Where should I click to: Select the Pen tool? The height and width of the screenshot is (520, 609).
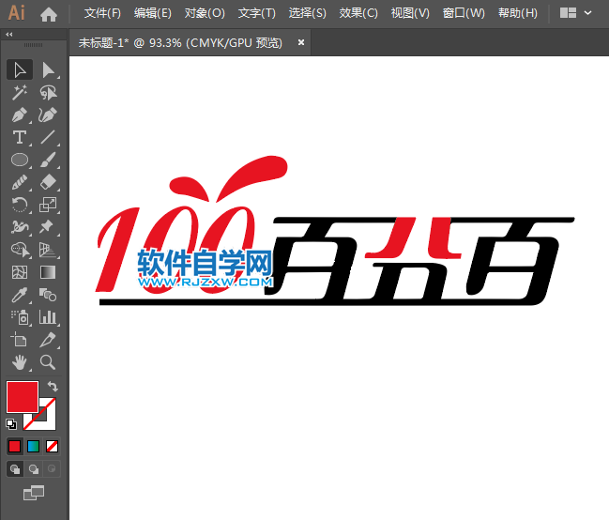(x=20, y=115)
